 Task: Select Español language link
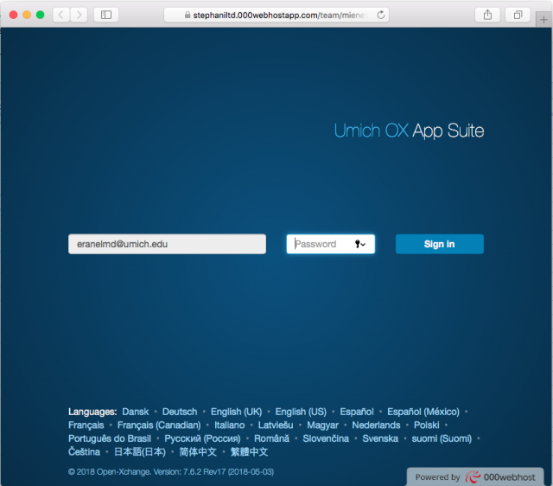357,412
